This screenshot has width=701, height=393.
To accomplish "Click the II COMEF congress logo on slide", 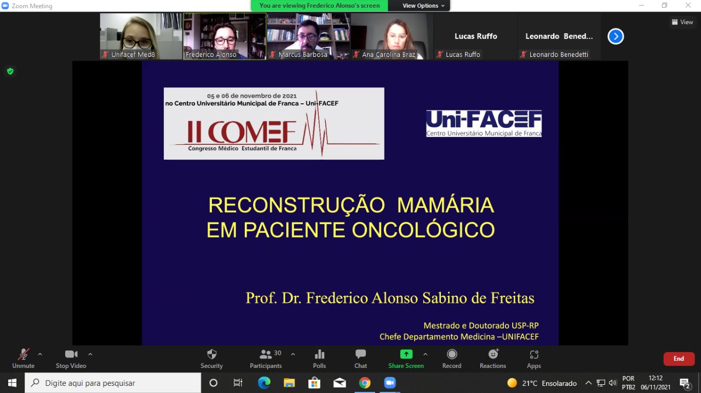I will (x=274, y=124).
